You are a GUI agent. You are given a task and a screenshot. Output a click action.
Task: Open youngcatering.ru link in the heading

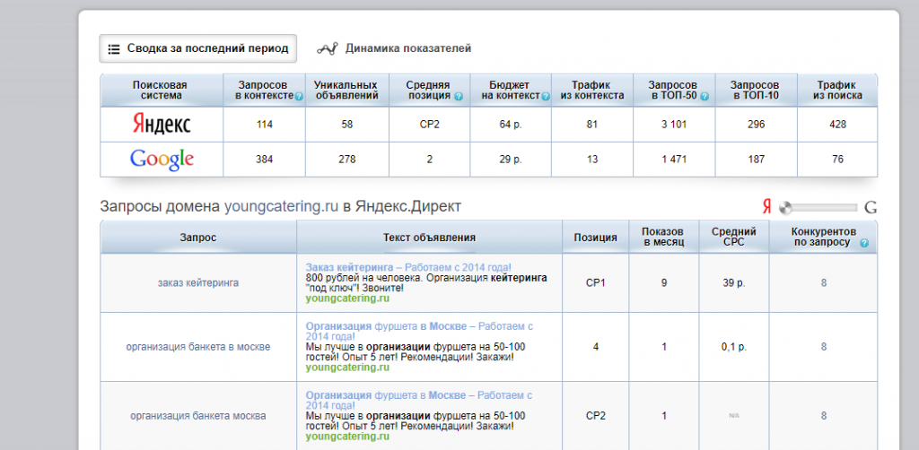pyautogui.click(x=281, y=206)
